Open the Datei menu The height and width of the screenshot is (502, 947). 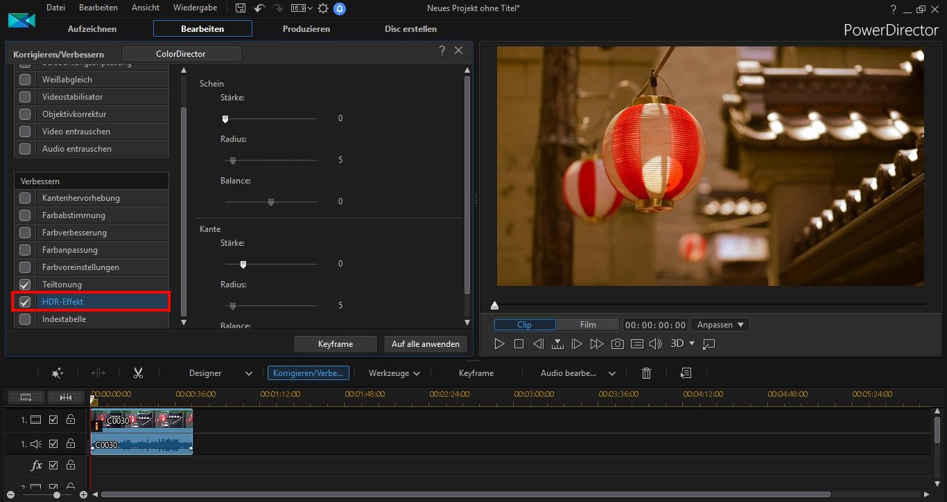[55, 8]
